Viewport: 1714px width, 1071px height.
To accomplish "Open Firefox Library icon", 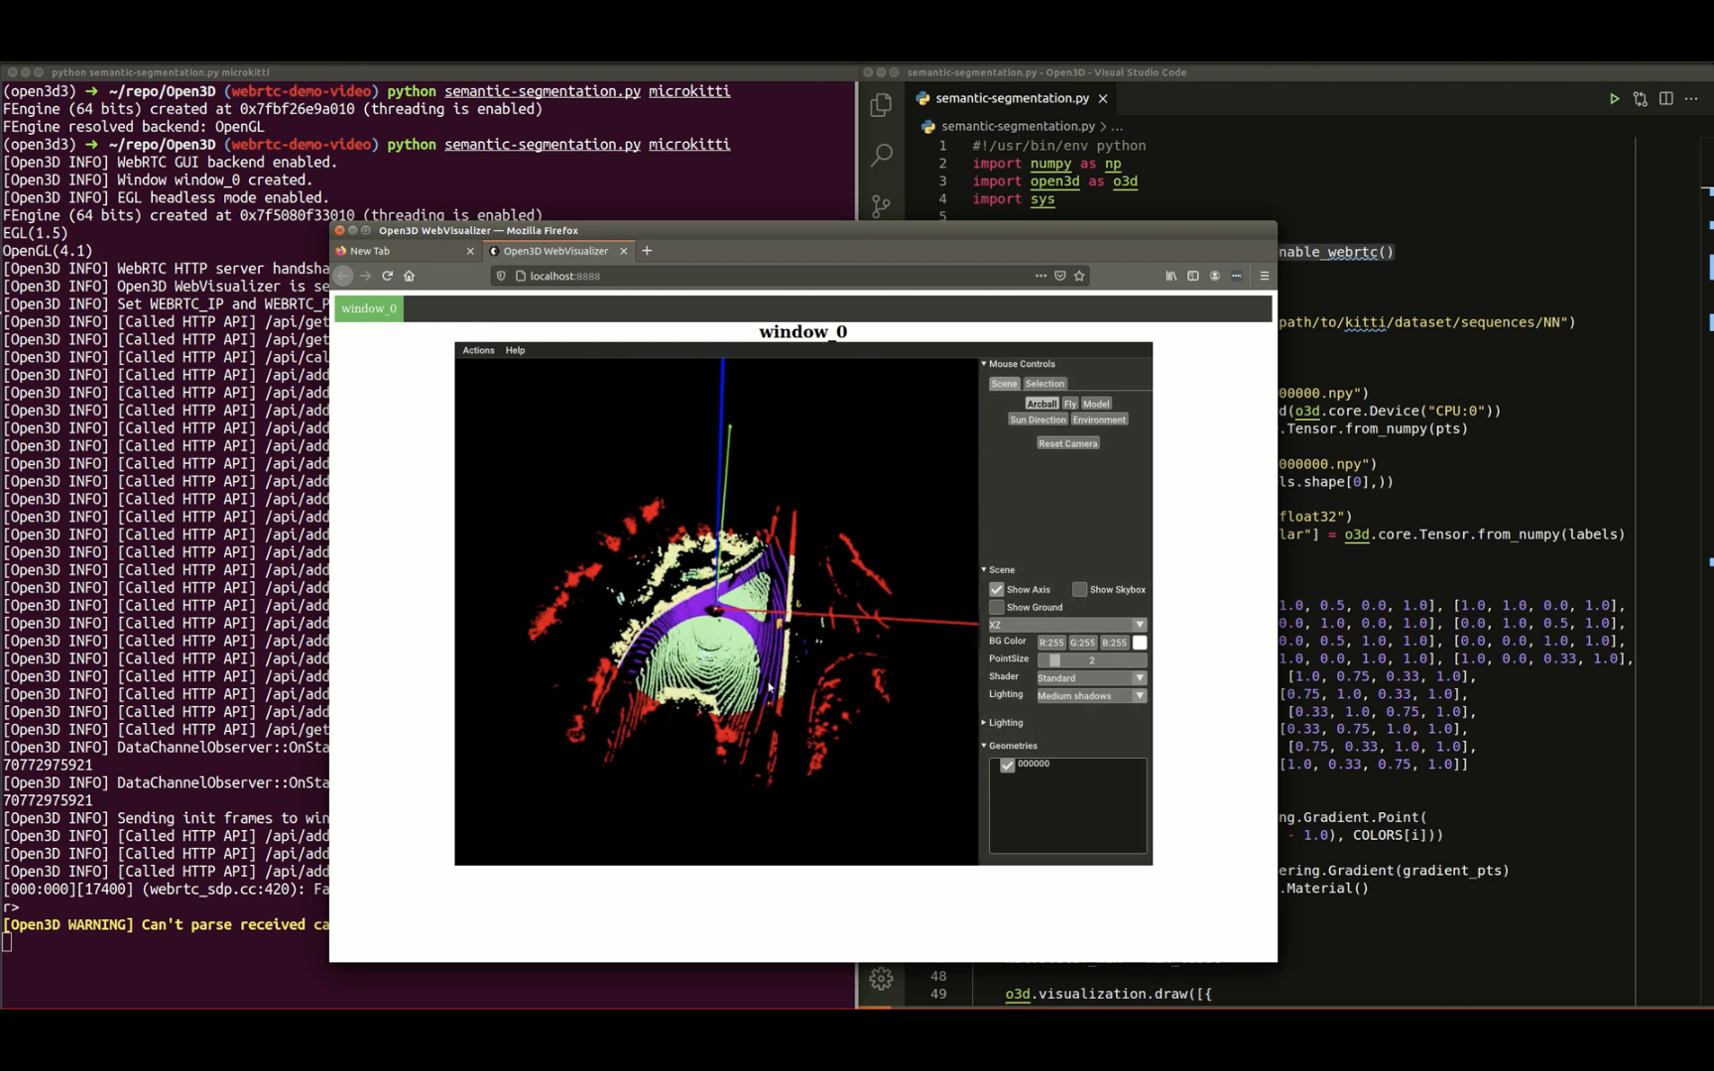I will click(1171, 276).
